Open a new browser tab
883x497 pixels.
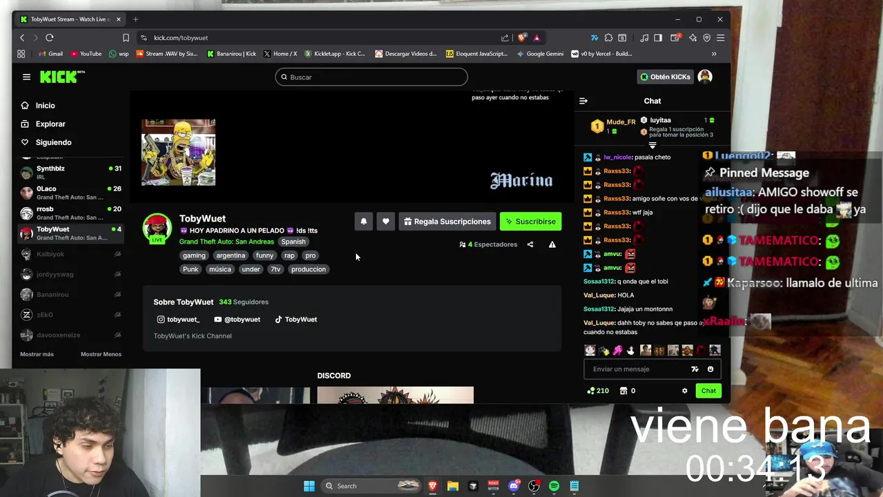[x=135, y=19]
